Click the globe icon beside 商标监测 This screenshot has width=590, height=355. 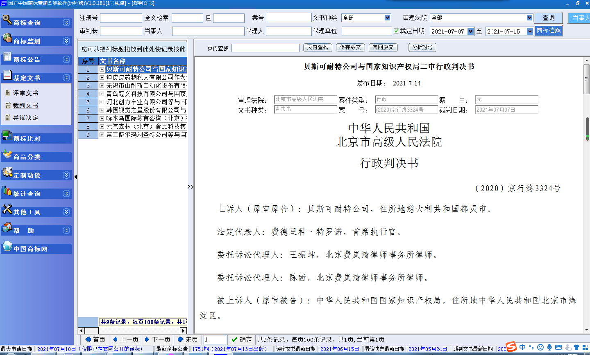point(7,38)
